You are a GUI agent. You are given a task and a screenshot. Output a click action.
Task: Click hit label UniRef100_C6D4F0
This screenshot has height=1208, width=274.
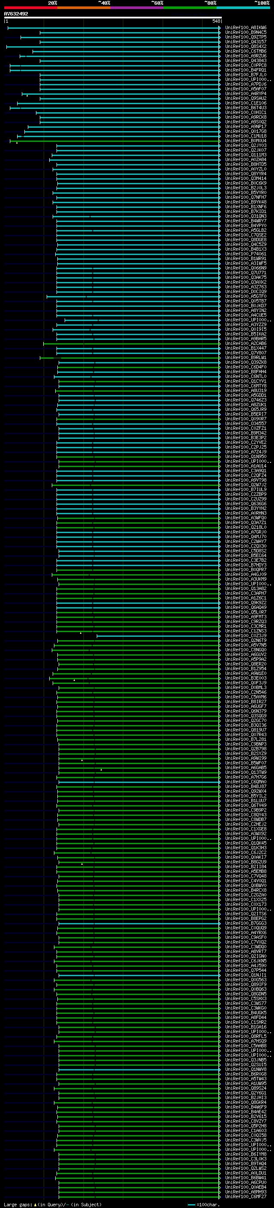pos(246,367)
